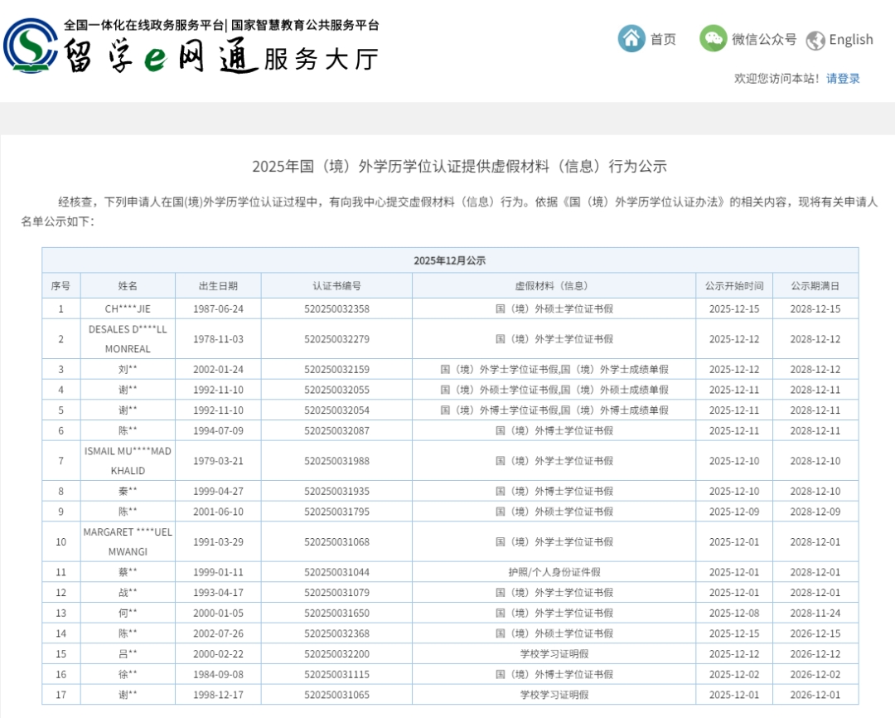
Task: Click the 序号 column header
Action: tap(60, 285)
